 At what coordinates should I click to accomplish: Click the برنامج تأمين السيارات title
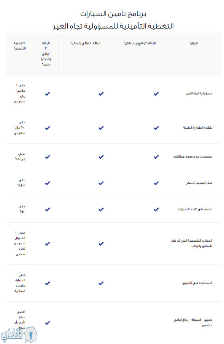(113, 14)
